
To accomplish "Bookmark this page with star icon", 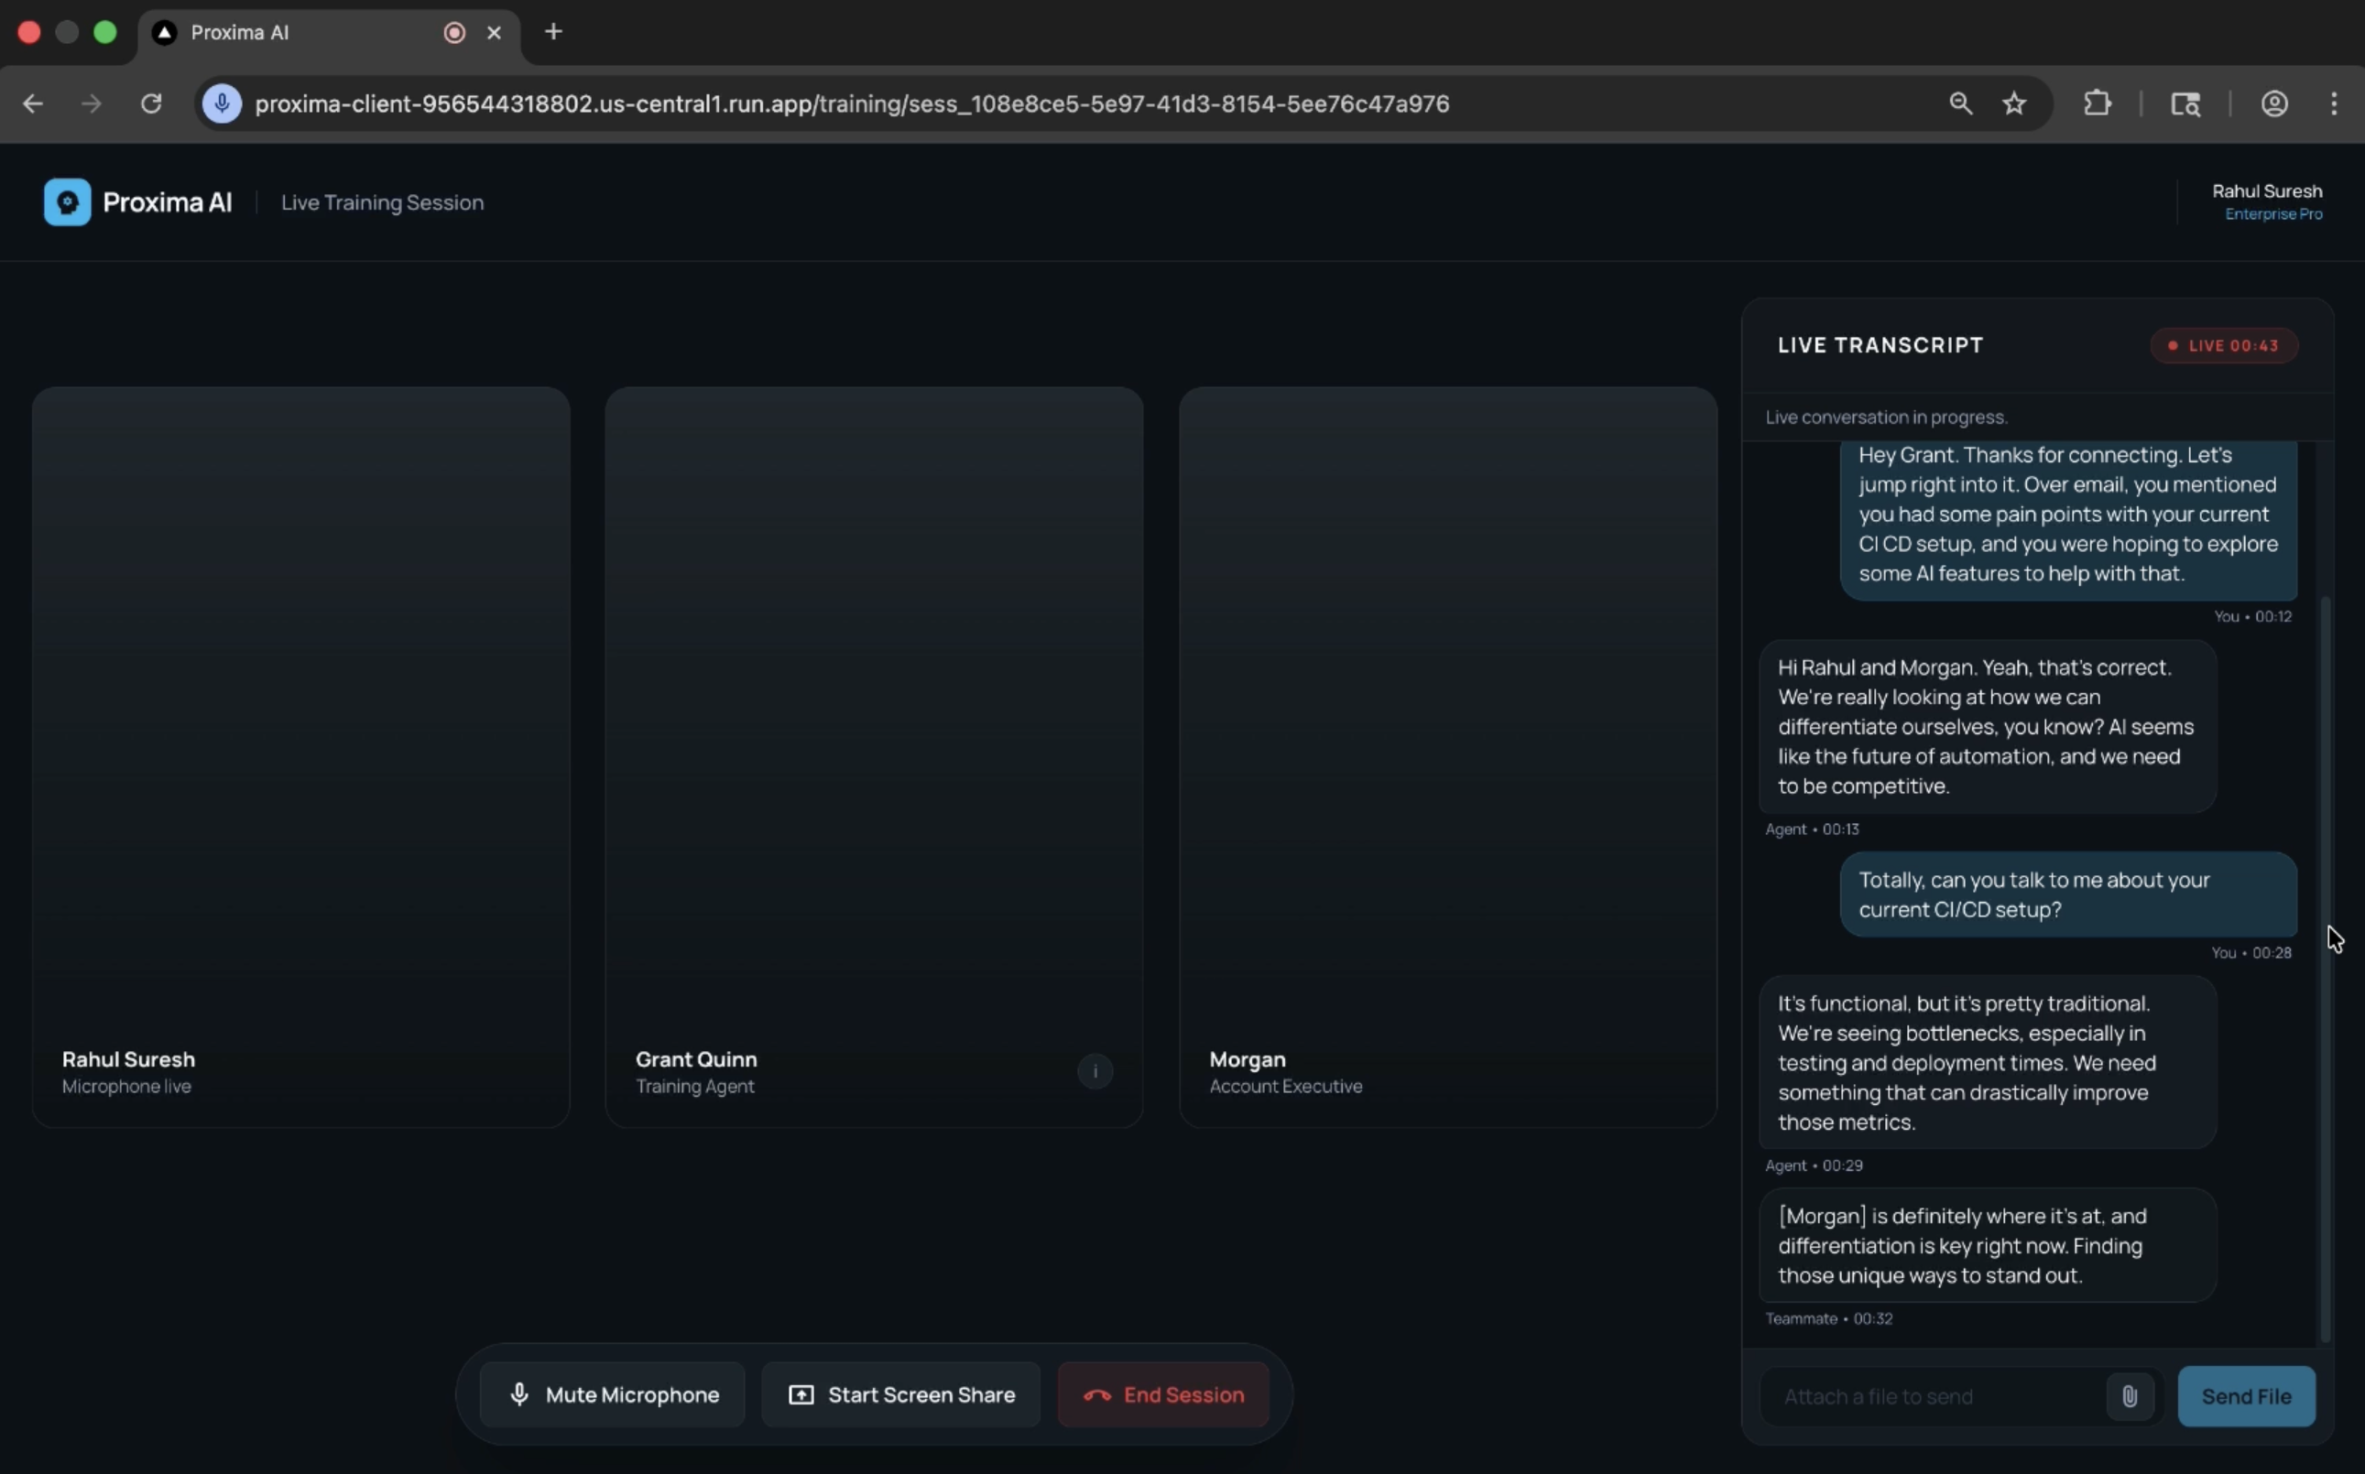I will pos(2014,103).
